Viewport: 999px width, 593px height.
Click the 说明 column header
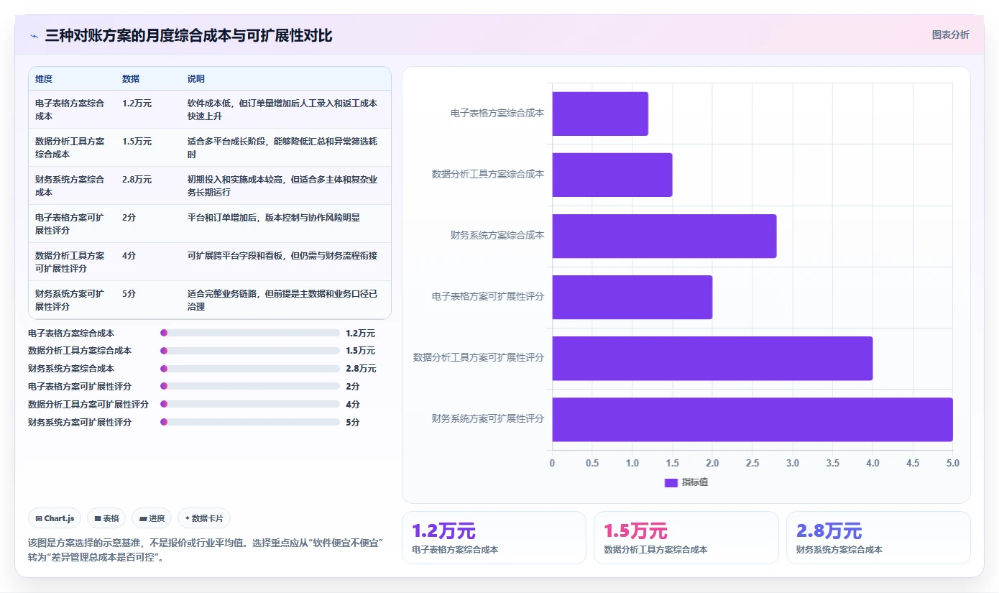point(196,79)
